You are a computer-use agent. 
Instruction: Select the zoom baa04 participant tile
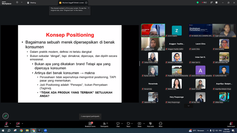[x=177, y=30]
